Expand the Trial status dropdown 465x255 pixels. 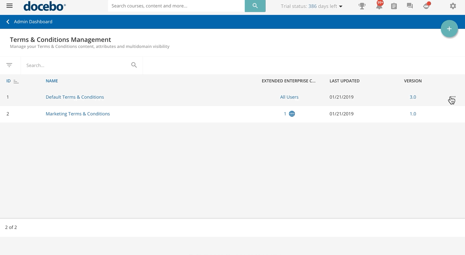(x=341, y=6)
